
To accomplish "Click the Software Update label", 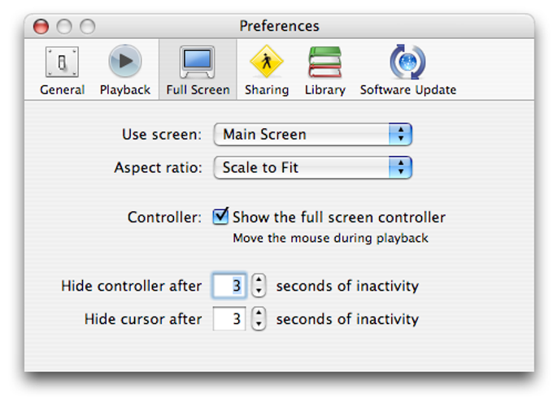I will 407,90.
